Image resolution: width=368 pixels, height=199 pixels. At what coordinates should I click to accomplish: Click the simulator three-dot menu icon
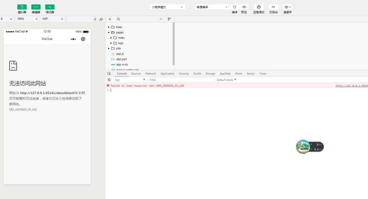click(73, 39)
